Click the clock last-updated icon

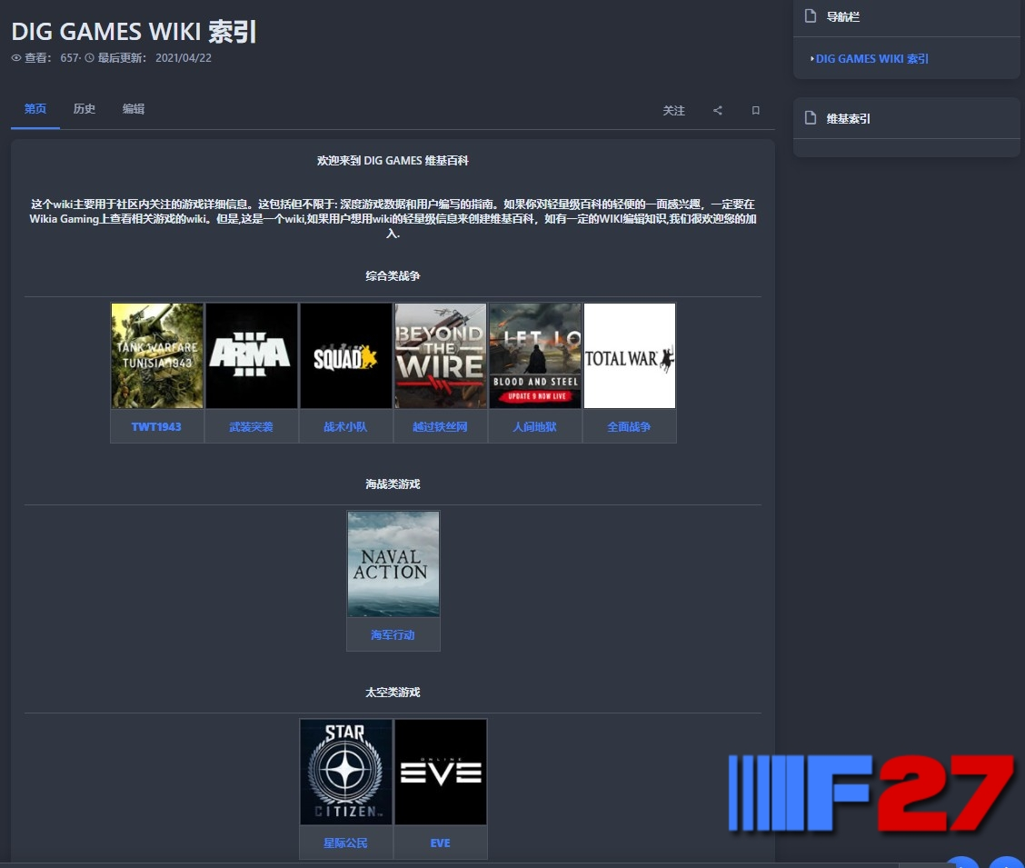point(90,57)
